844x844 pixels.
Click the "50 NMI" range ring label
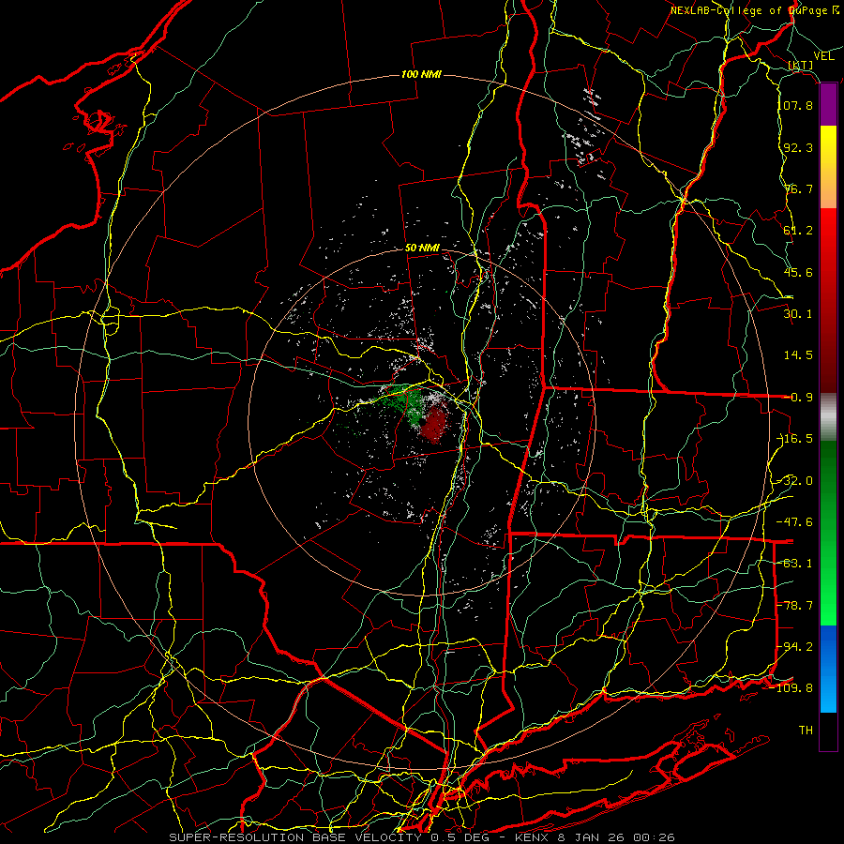[x=422, y=248]
